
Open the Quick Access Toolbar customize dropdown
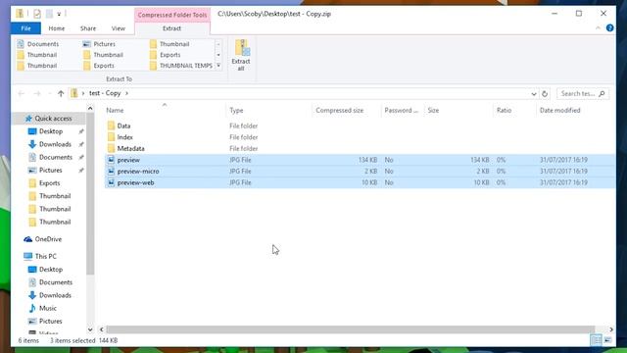tap(59, 14)
